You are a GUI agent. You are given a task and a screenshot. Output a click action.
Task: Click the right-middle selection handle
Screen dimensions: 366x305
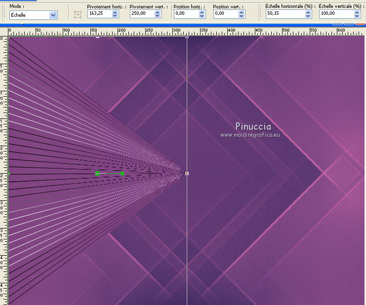click(x=187, y=173)
